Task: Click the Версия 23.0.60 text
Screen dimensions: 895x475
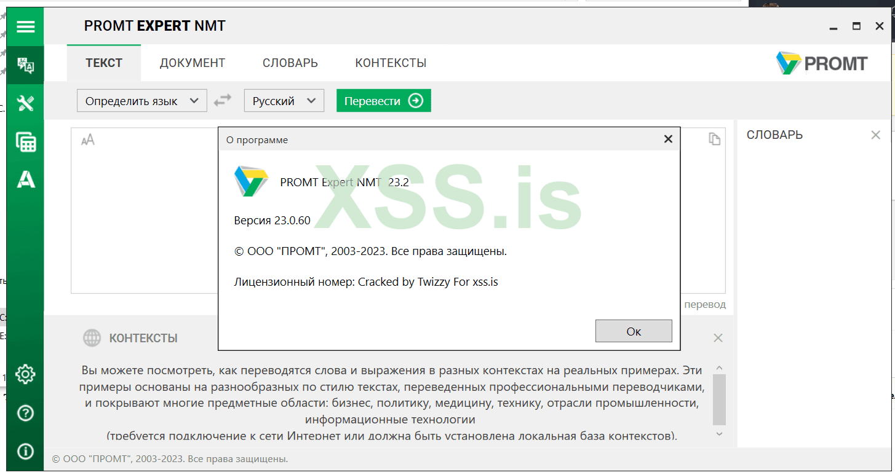Action: click(x=272, y=221)
